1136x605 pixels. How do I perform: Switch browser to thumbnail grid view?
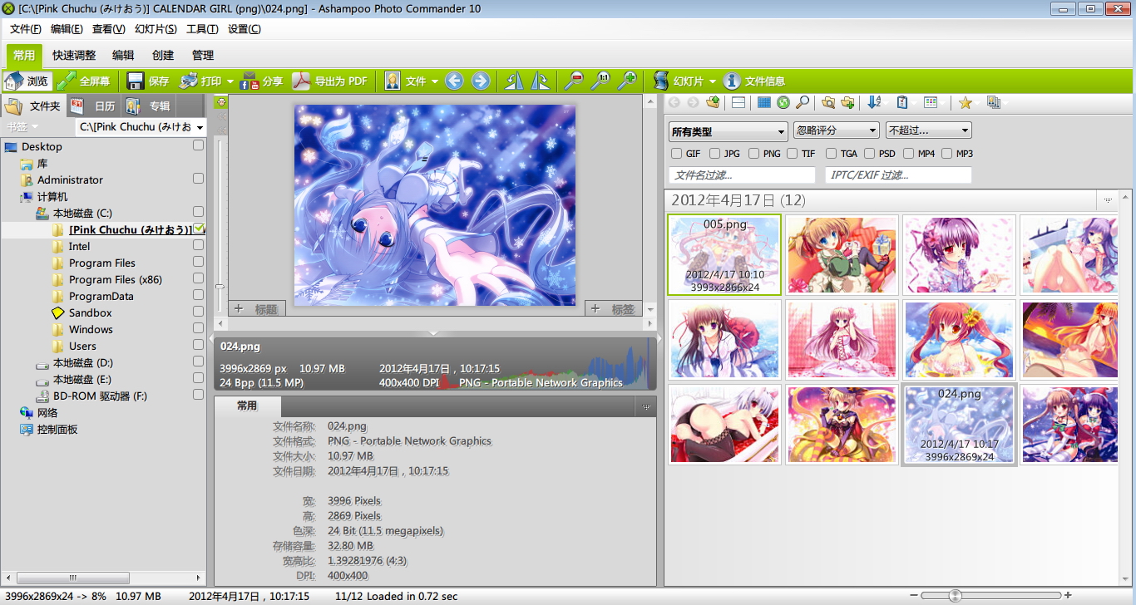[x=764, y=102]
